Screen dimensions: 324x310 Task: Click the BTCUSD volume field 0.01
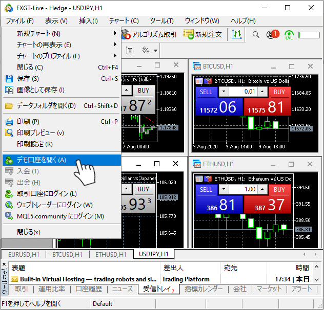(243, 92)
